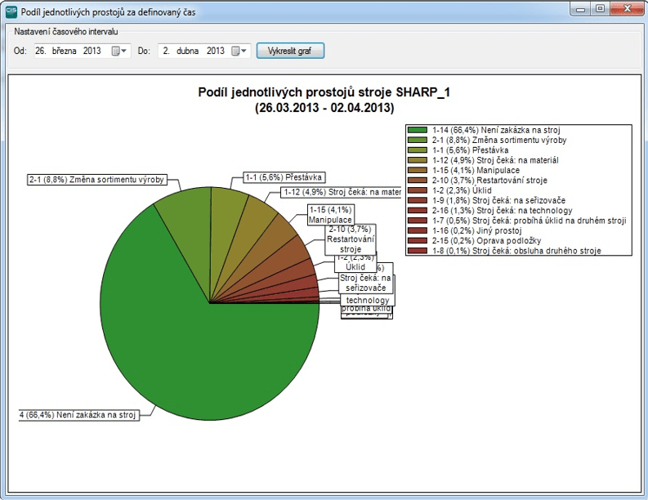Open the calendar for the 'Do' date

[239, 51]
